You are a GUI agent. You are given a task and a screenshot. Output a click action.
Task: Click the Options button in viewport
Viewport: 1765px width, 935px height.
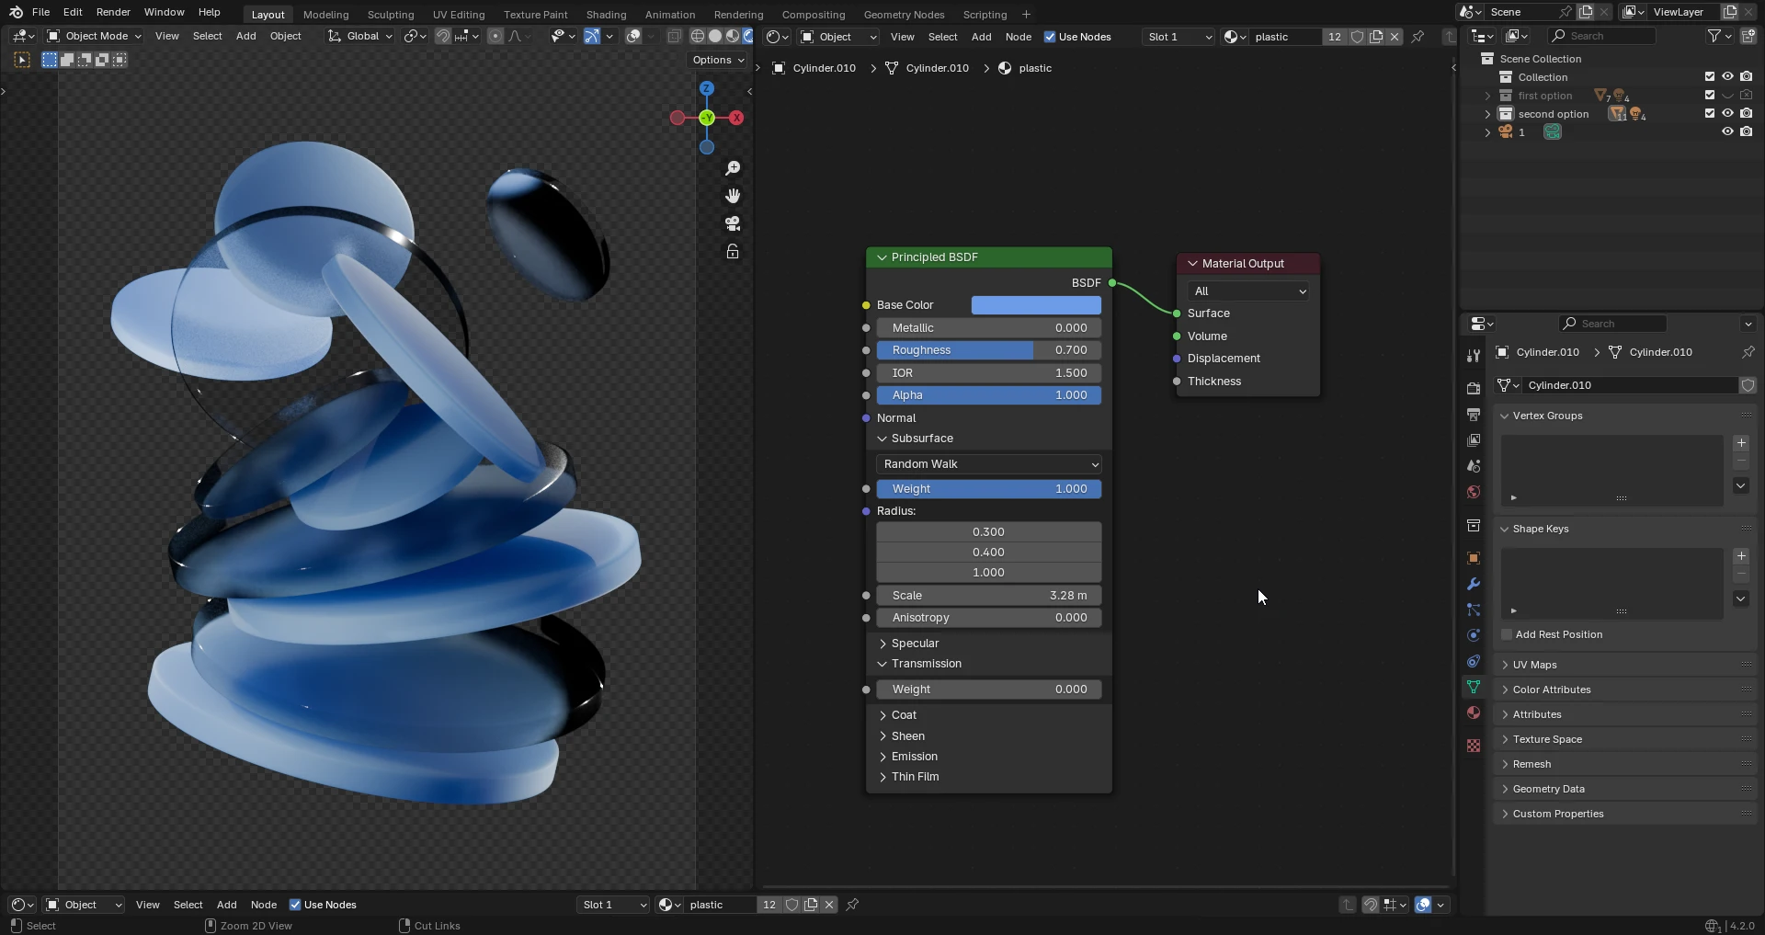(x=719, y=60)
